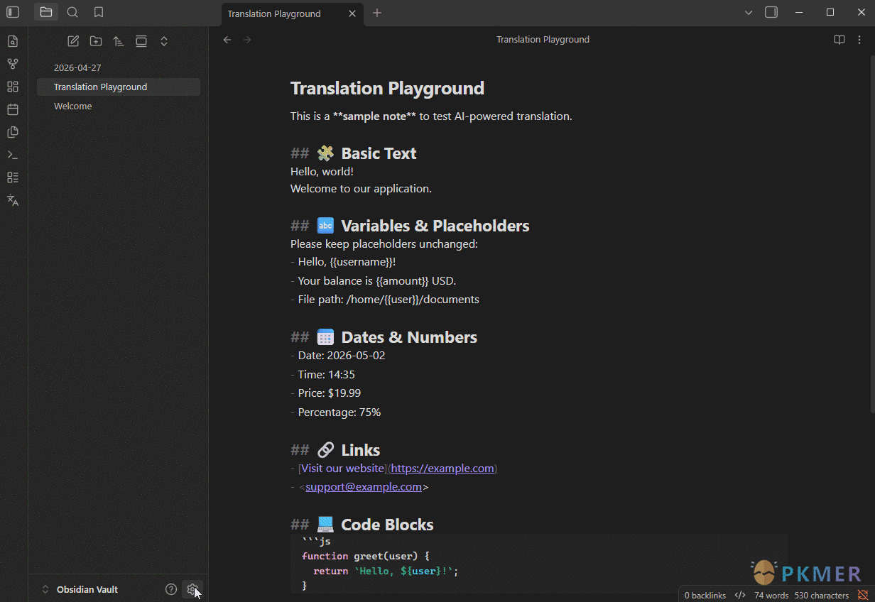Create new canvas ribbon icon
Viewport: 875px width, 602px height.
(13, 87)
